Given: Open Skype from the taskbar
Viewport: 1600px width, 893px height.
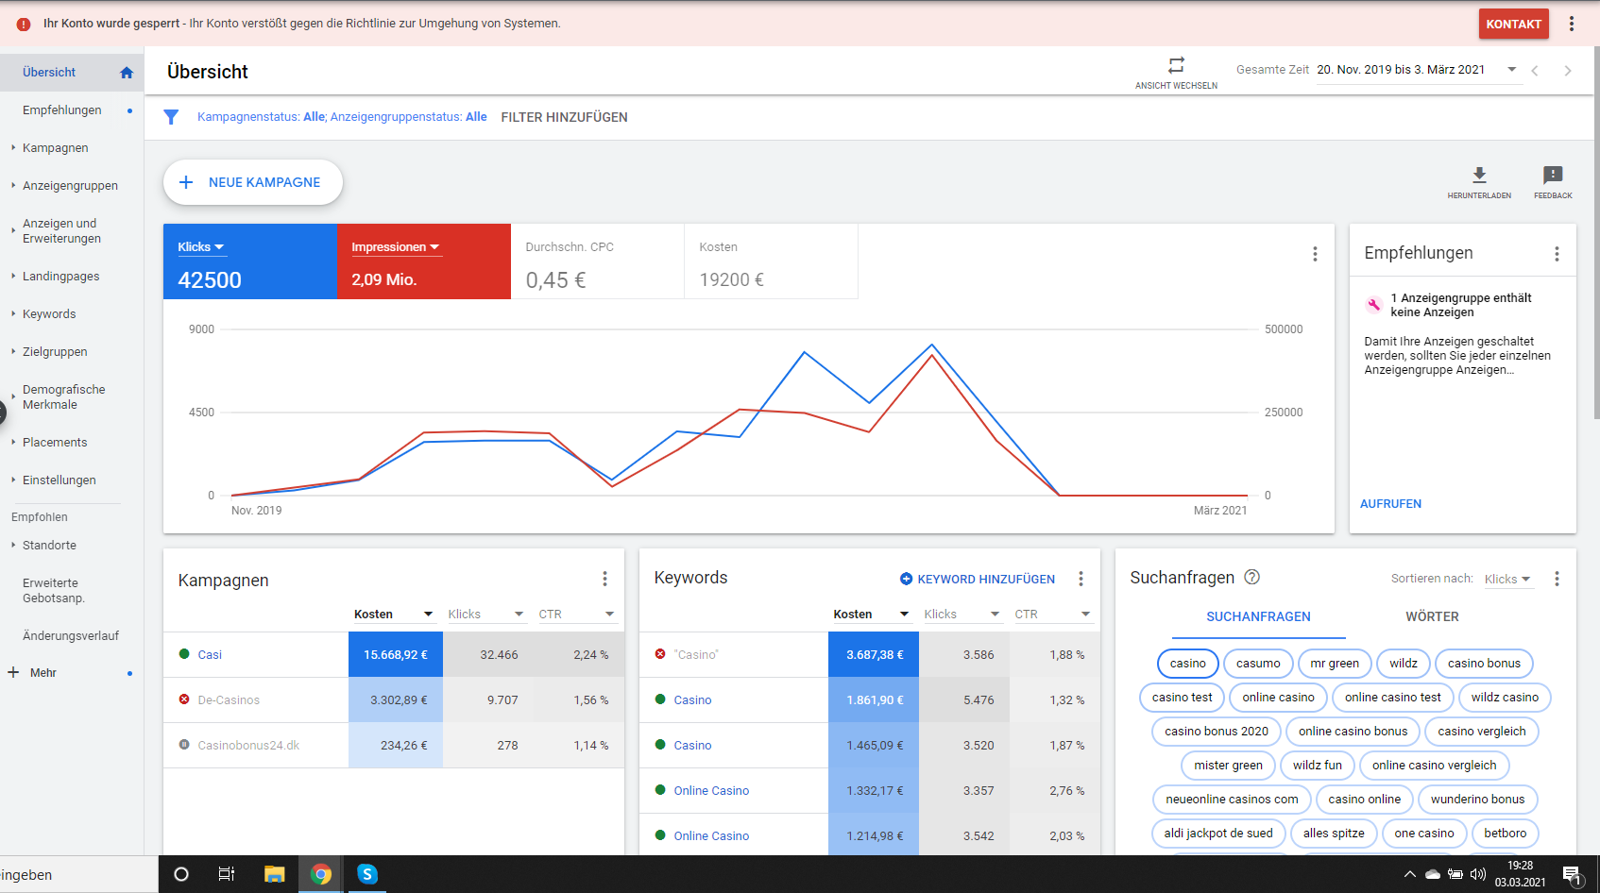Looking at the screenshot, I should click(367, 874).
